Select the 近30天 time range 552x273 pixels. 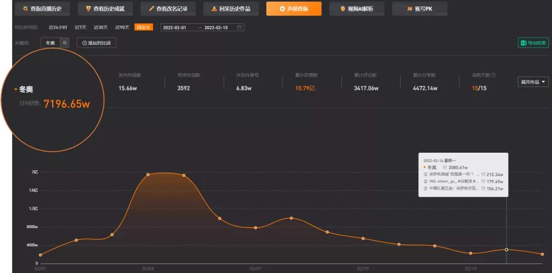101,28
